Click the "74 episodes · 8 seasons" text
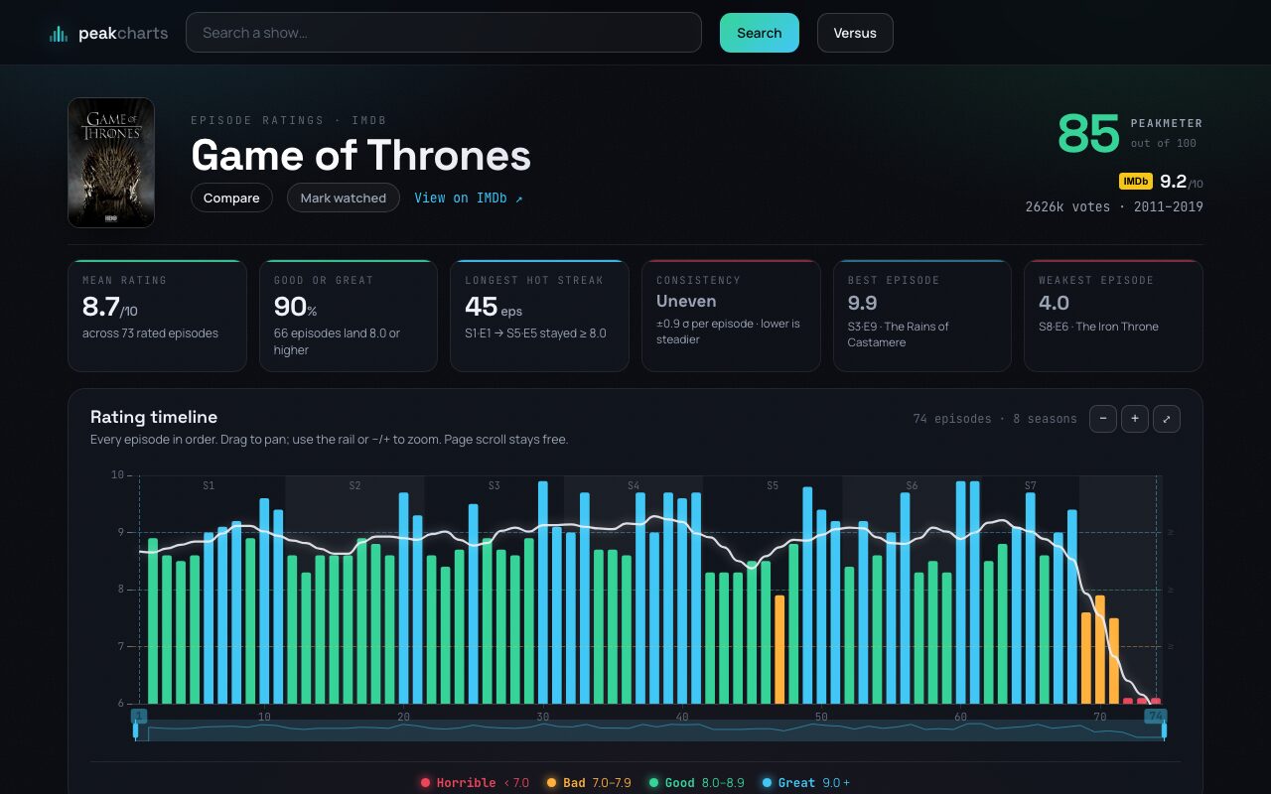The image size is (1271, 794). point(995,419)
